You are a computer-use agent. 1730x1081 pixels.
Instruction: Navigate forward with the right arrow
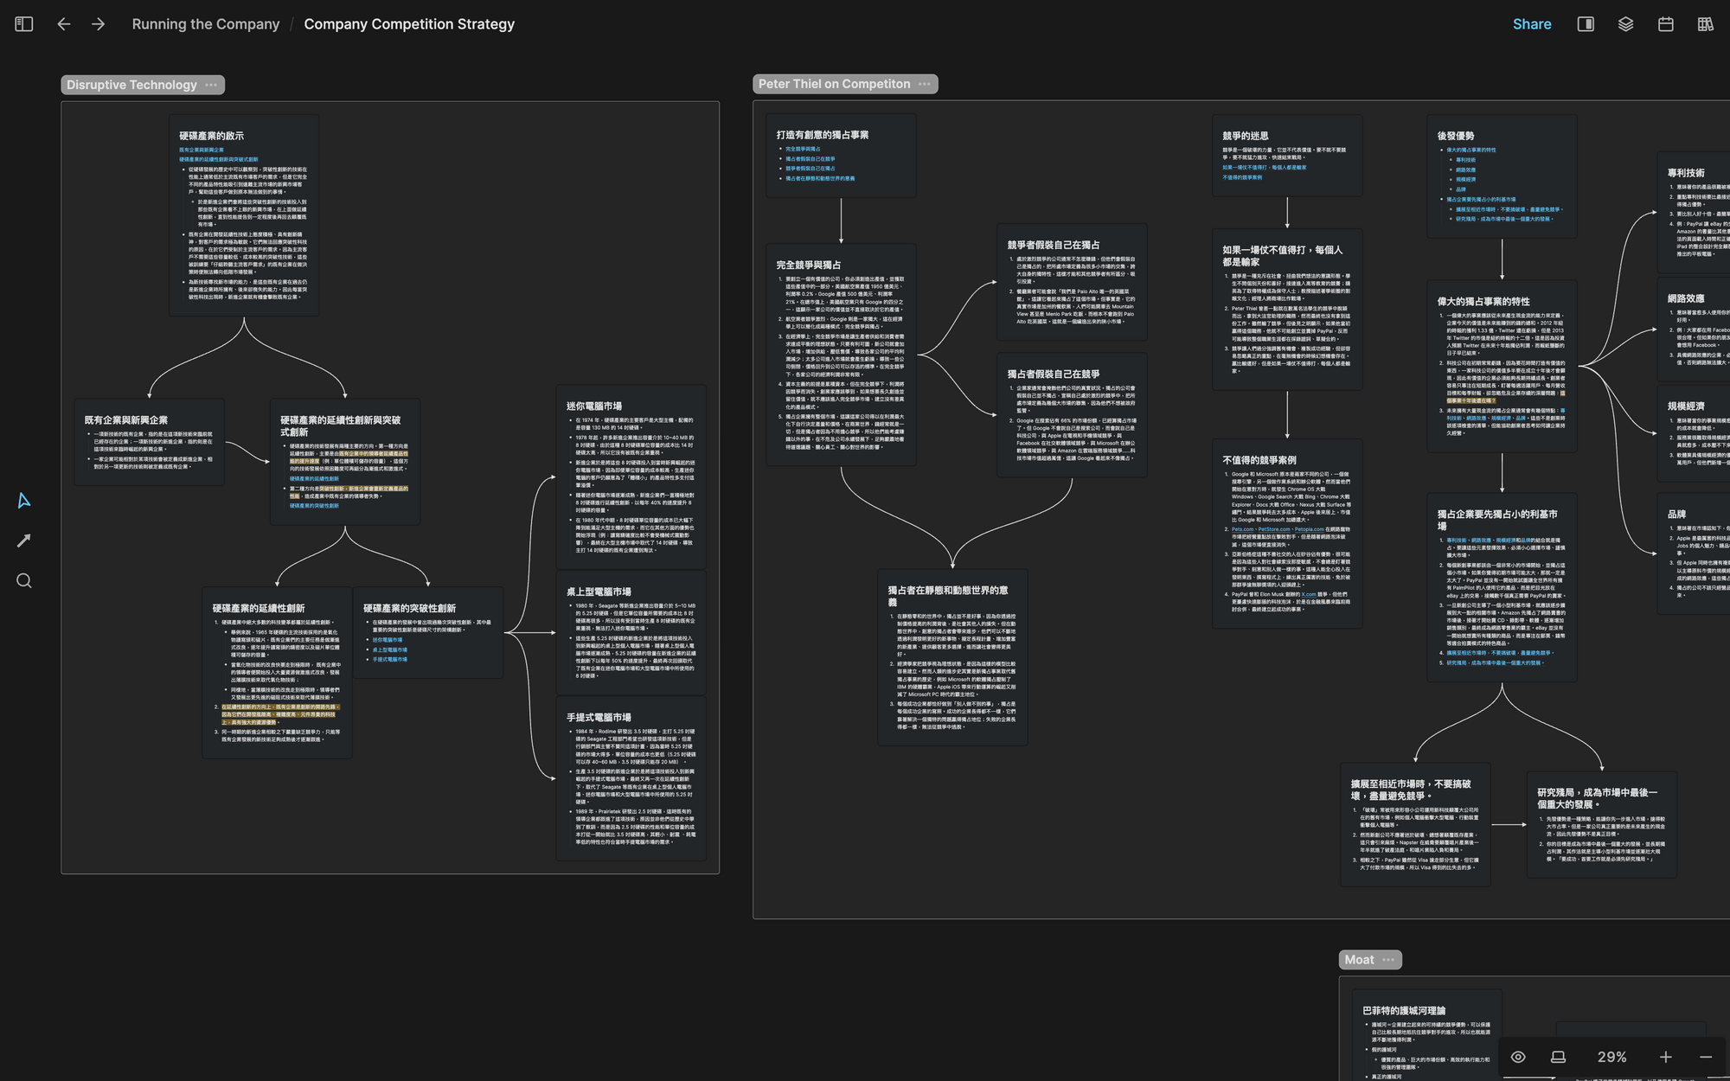point(99,24)
